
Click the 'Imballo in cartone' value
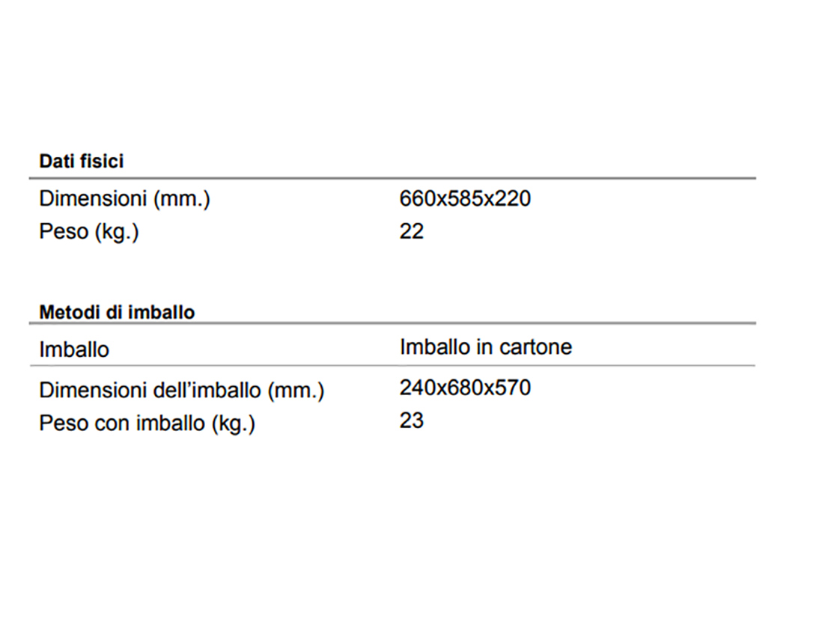click(x=486, y=347)
